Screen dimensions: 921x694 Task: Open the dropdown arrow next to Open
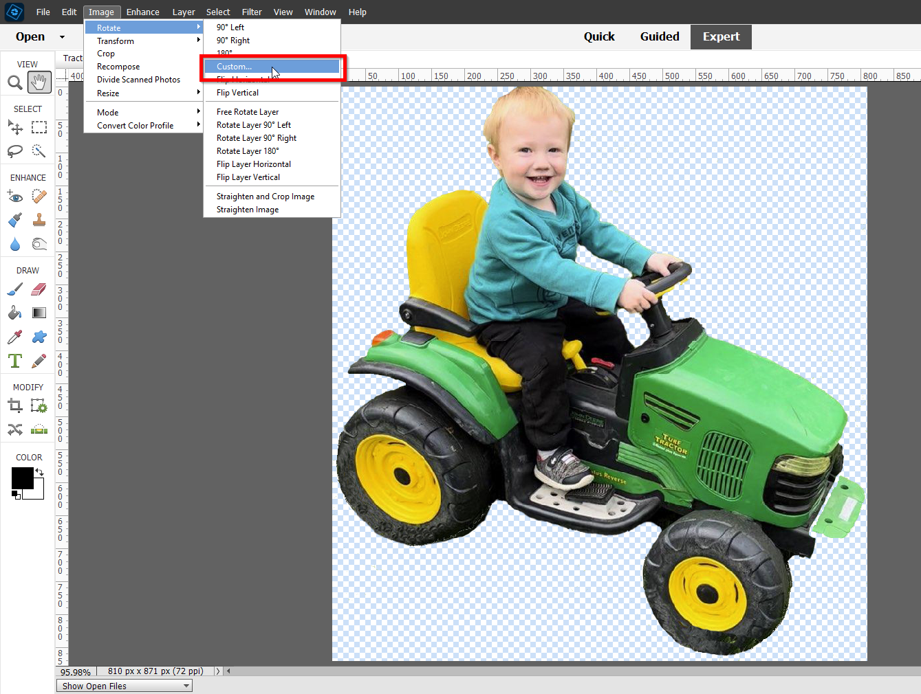click(x=61, y=36)
